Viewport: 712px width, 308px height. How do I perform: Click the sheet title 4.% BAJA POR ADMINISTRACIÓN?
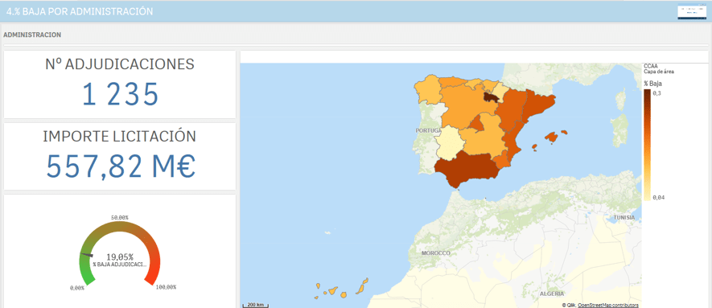point(80,12)
